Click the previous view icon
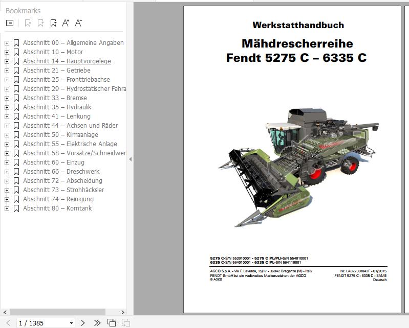 click(112, 323)
